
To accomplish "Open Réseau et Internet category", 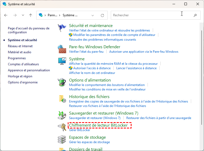I will (20, 46).
